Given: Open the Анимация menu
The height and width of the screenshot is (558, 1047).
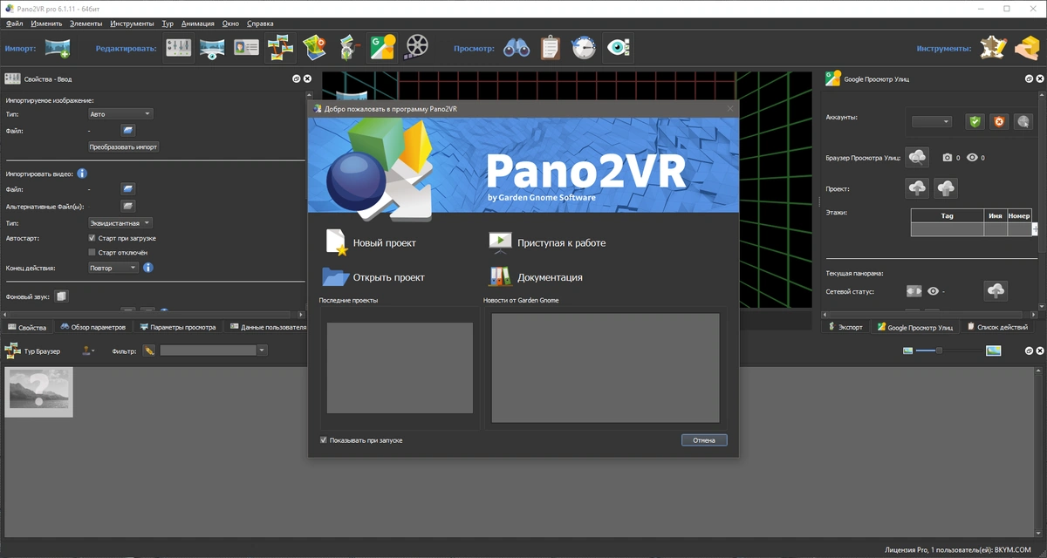Looking at the screenshot, I should [198, 24].
